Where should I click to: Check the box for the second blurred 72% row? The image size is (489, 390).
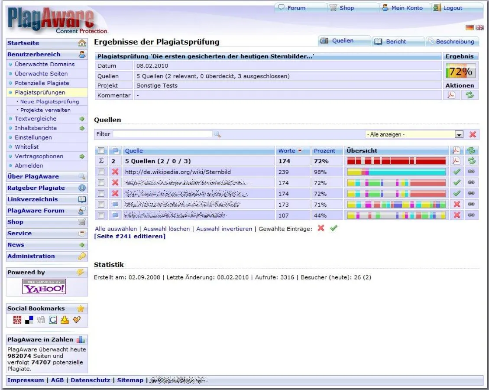click(x=101, y=193)
